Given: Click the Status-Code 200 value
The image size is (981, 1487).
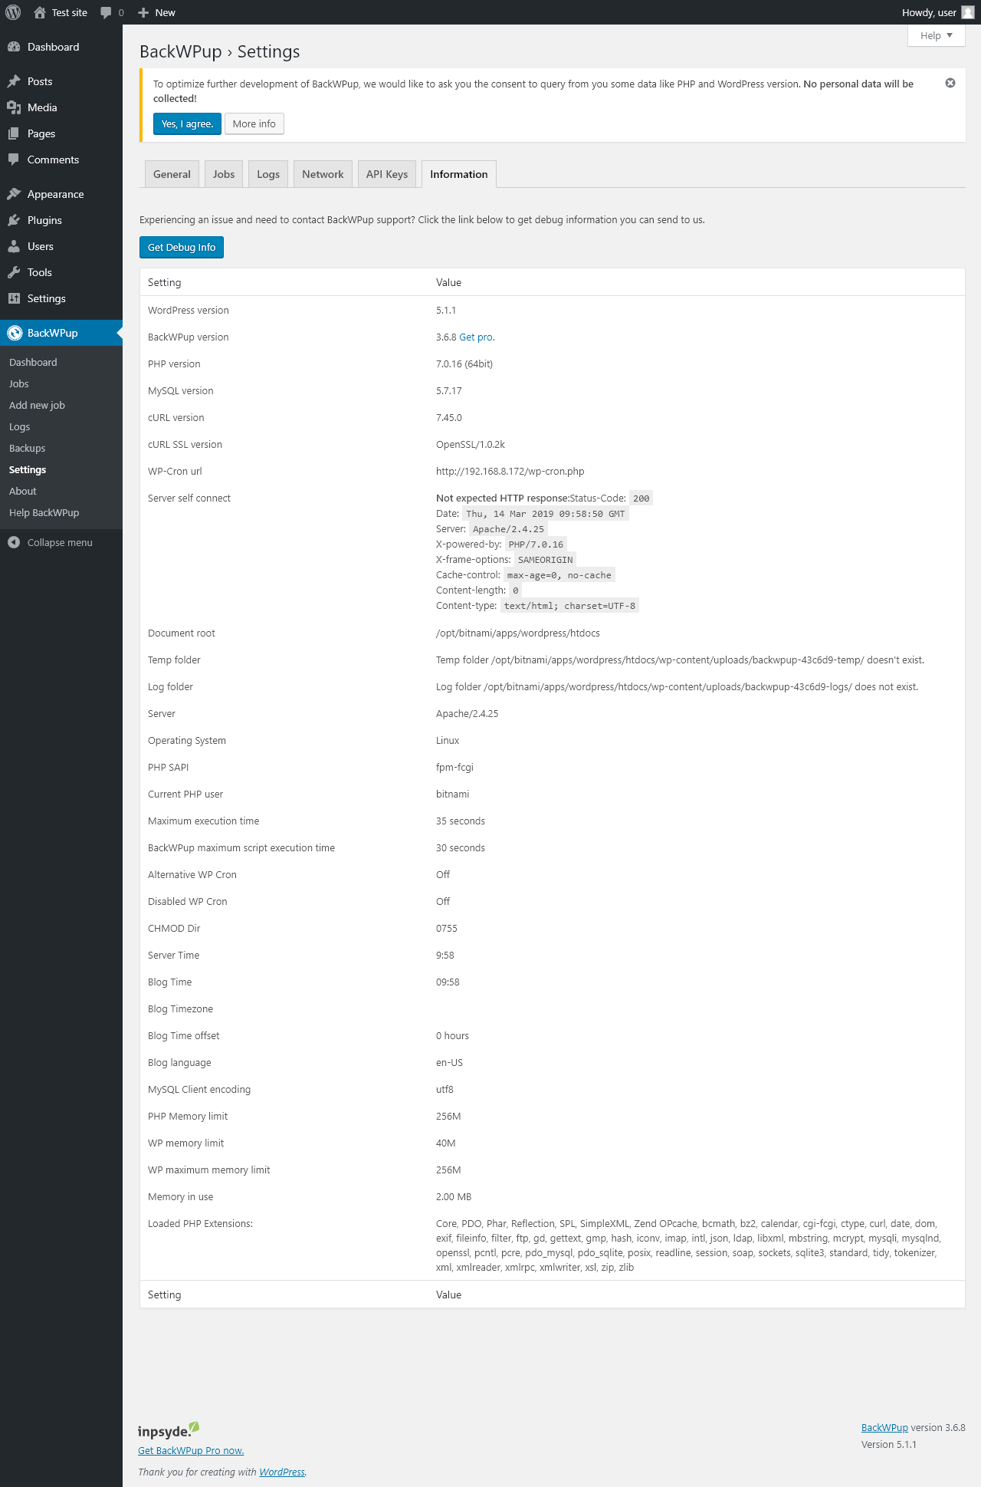Looking at the screenshot, I should coord(641,498).
